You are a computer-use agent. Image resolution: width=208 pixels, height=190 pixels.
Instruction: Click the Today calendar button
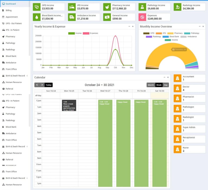click(48, 85)
